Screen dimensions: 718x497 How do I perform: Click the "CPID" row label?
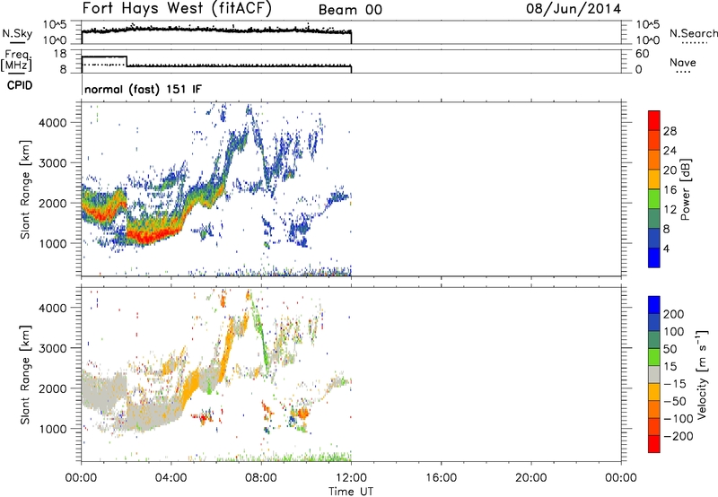20,85
